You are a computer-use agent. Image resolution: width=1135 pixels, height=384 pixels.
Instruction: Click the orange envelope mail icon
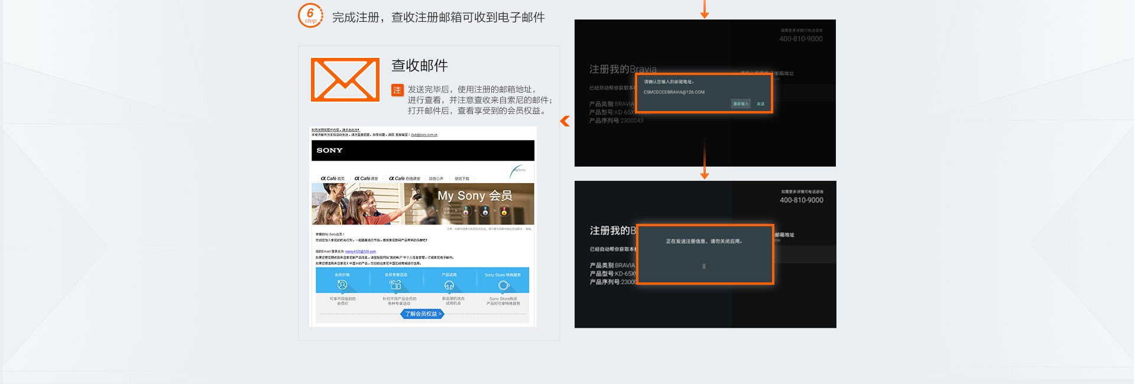345,80
